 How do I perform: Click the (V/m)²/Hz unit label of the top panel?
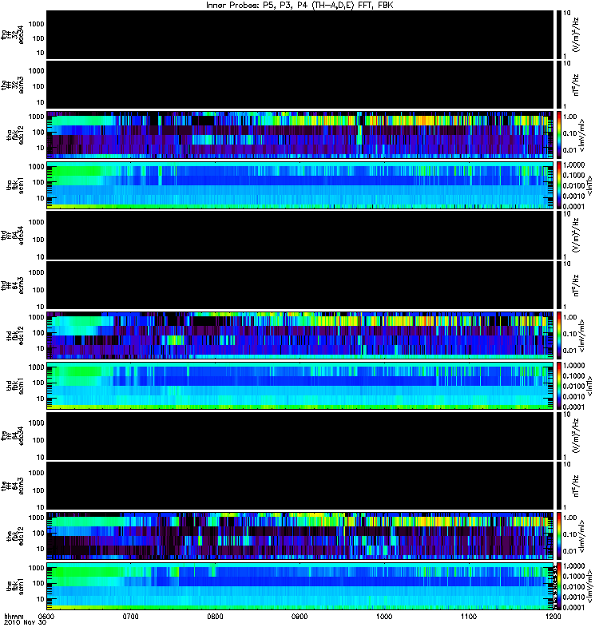[576, 34]
